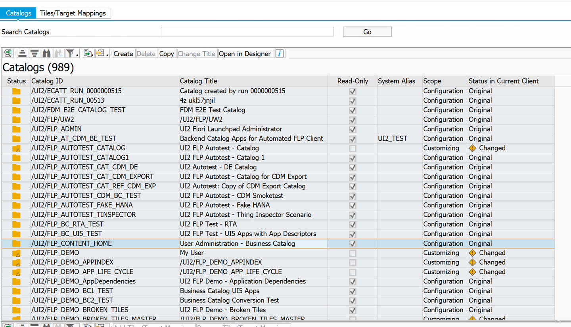
Task: Toggle Read-Only checkbox for User Administration - Business Catalog
Action: (x=353, y=243)
